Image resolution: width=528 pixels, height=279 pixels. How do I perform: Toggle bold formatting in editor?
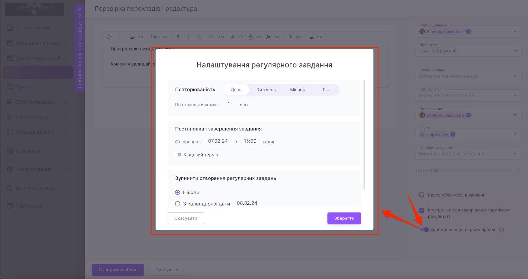(x=178, y=37)
